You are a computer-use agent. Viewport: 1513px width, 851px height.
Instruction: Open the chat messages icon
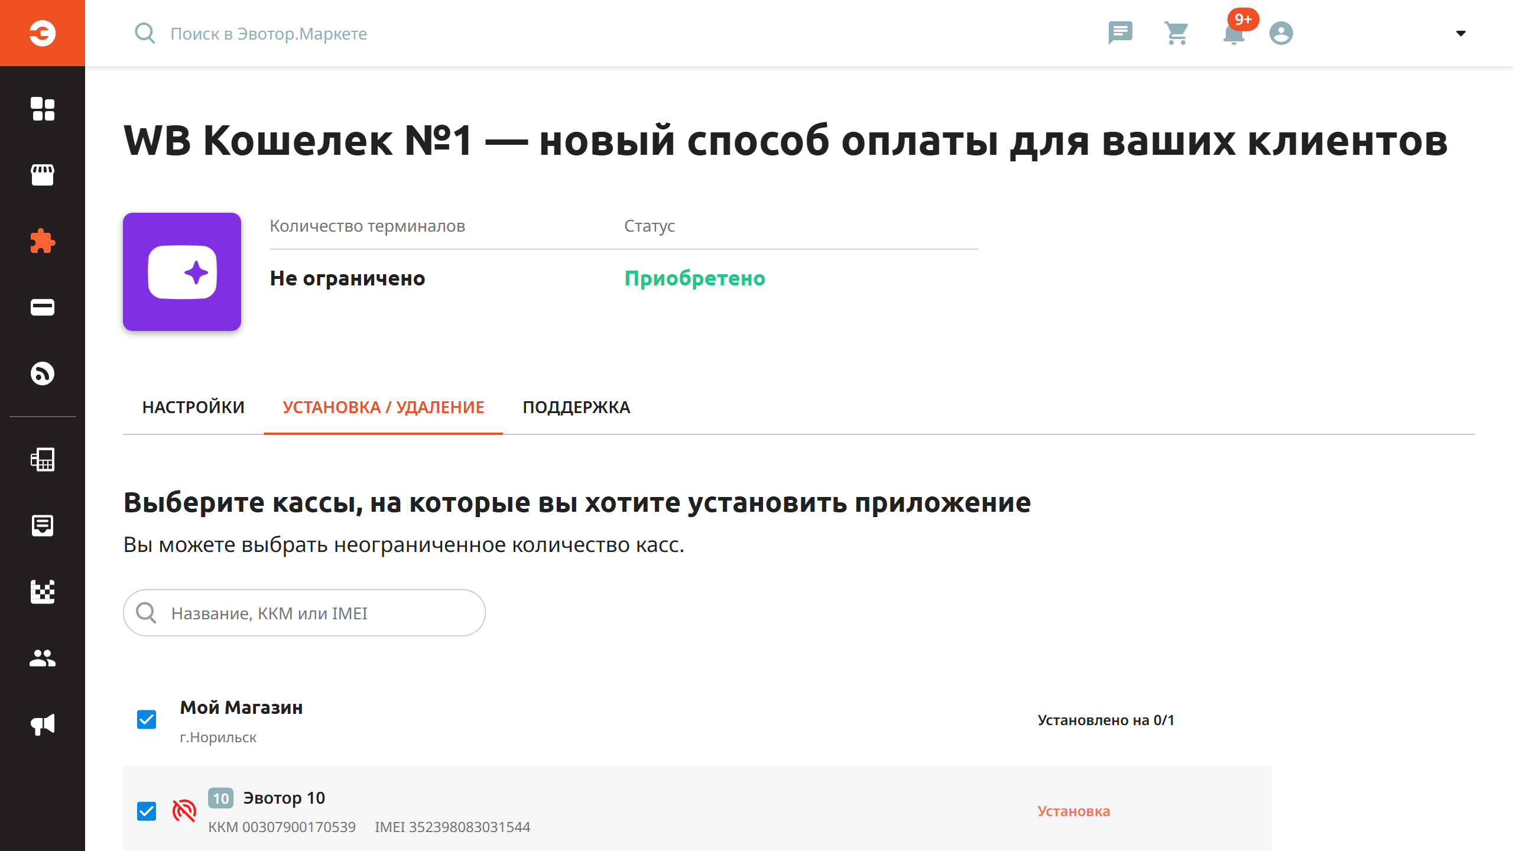click(x=1120, y=33)
